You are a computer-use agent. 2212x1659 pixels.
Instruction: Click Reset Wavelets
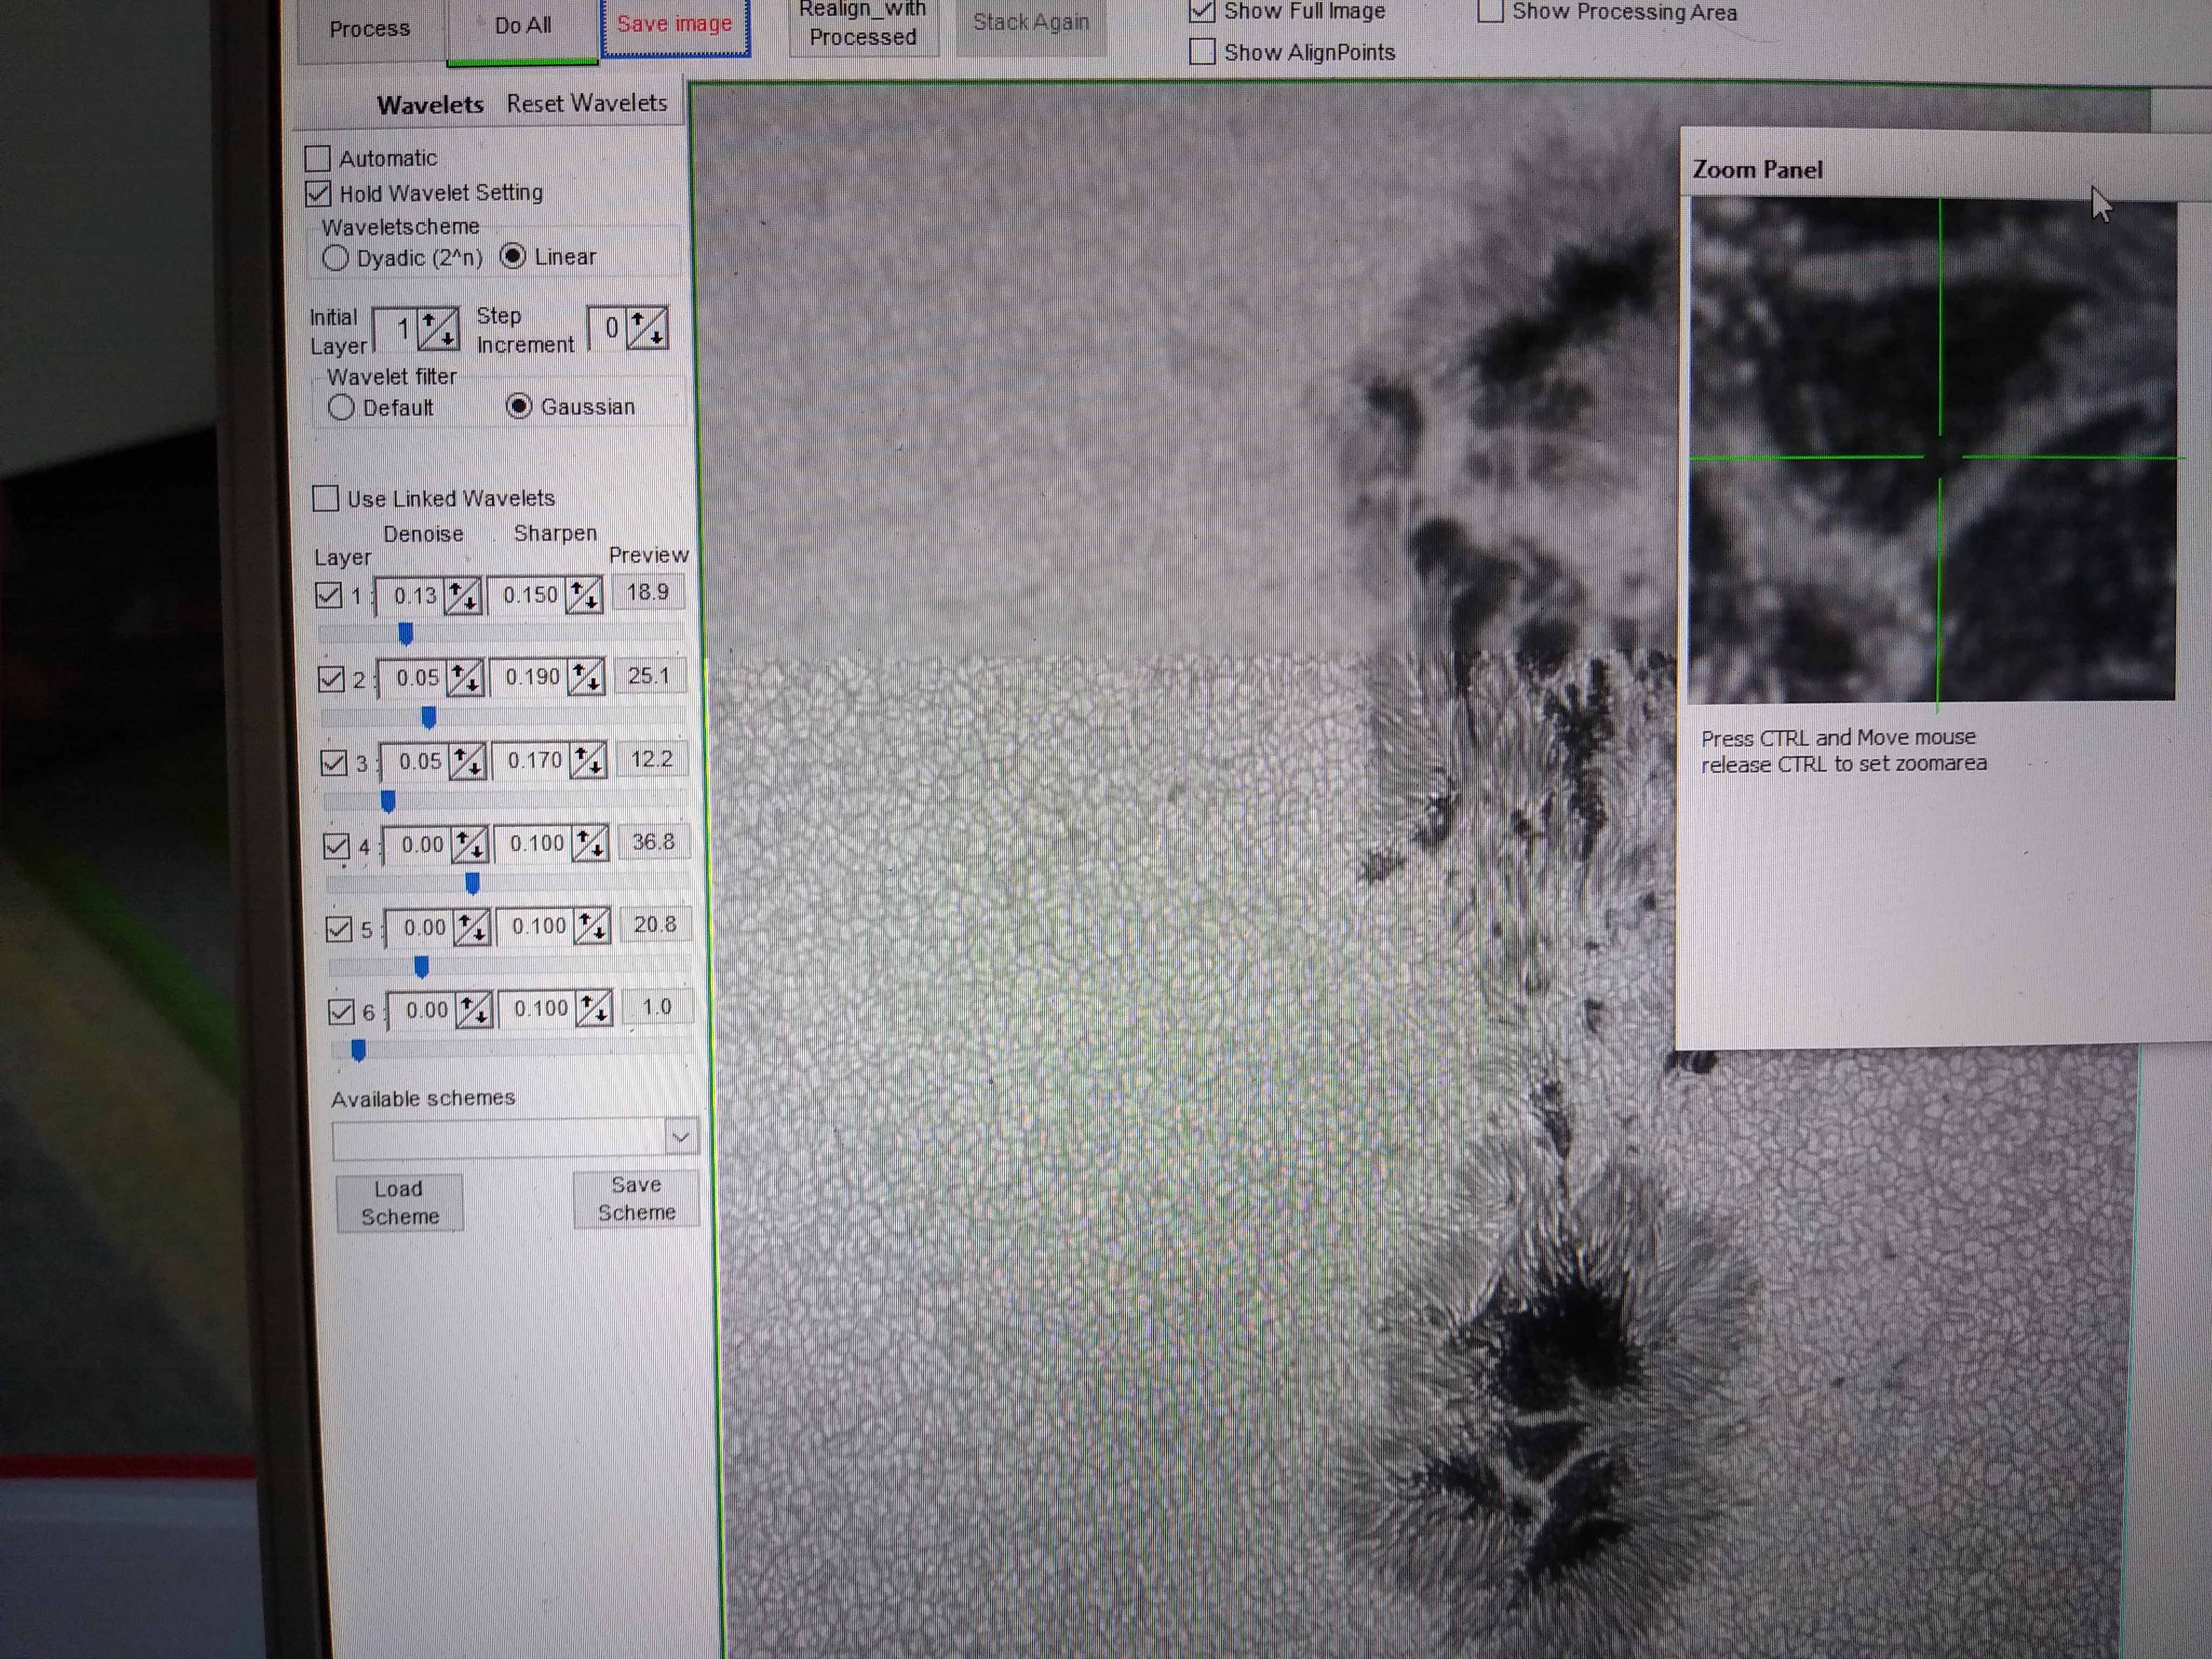(587, 103)
